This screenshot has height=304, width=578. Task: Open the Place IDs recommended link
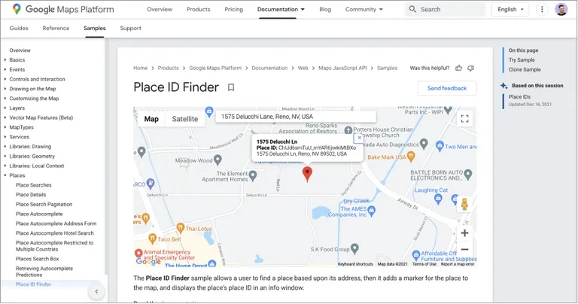519,96
